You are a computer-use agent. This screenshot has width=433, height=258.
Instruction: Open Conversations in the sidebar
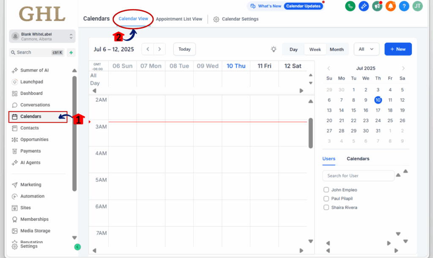(35, 105)
